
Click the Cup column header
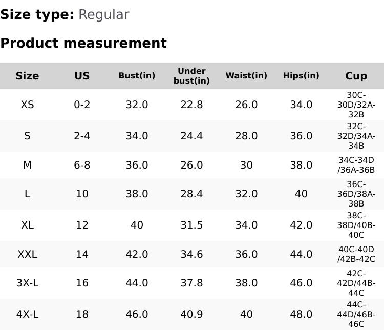(356, 76)
